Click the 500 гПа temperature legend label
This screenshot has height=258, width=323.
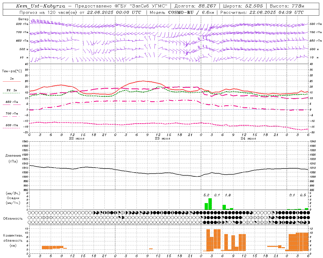12,125
